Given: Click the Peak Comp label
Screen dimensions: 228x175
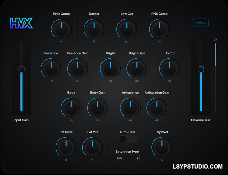Looking at the screenshot, I should point(61,14).
